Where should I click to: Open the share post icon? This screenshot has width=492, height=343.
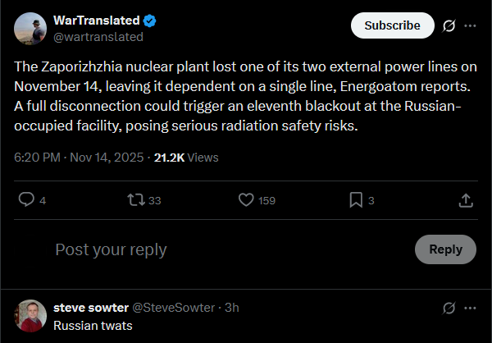coord(466,200)
